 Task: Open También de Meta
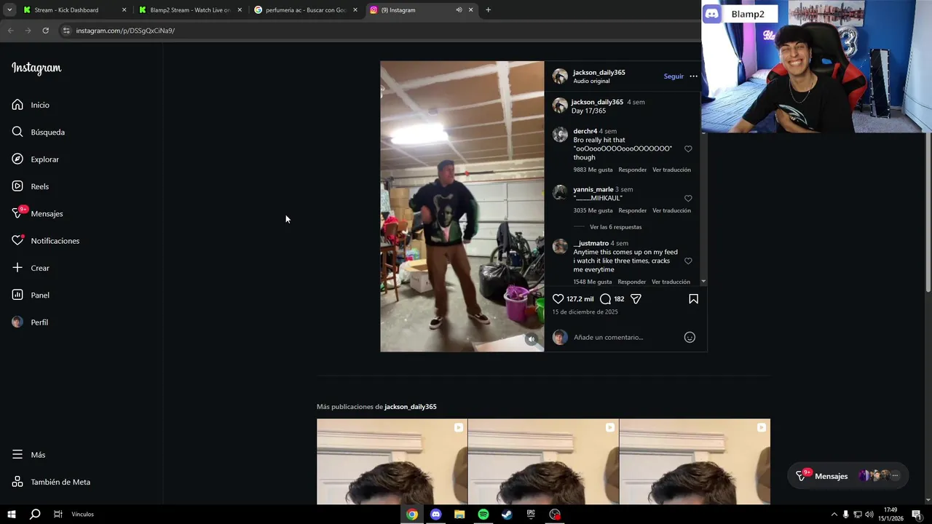pos(51,482)
